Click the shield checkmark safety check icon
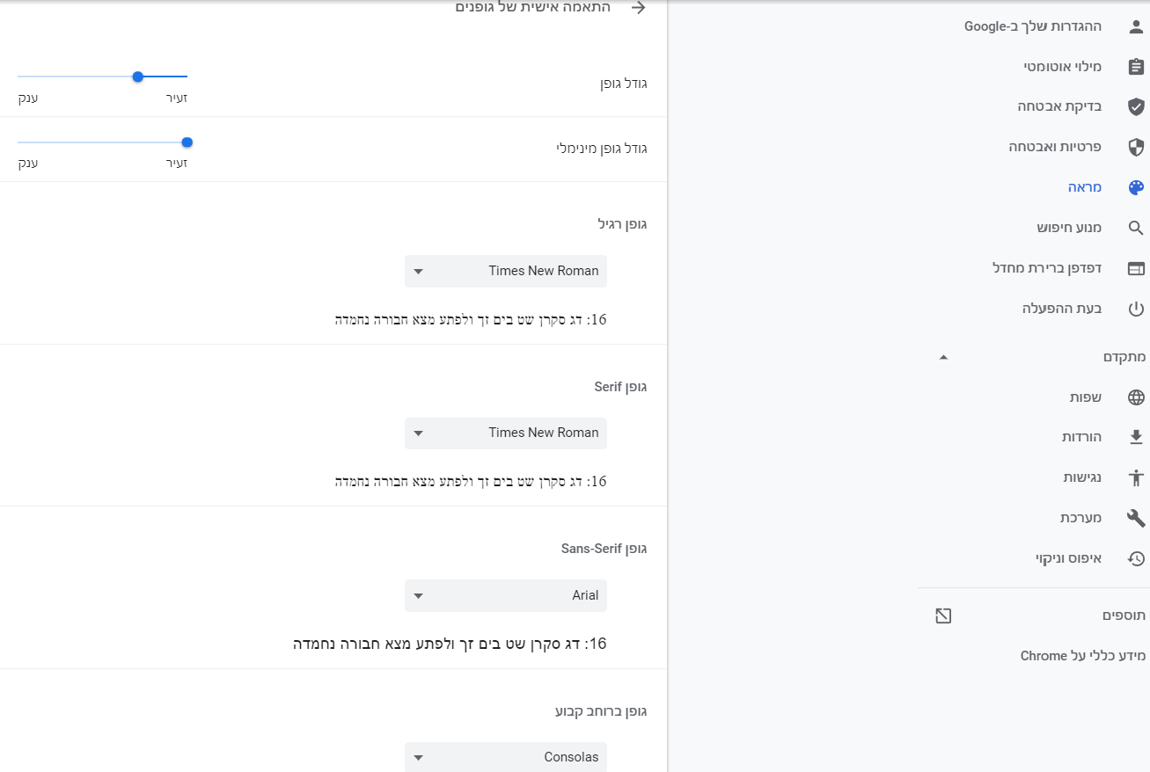Viewport: 1150px width, 772px height. pos(1136,106)
